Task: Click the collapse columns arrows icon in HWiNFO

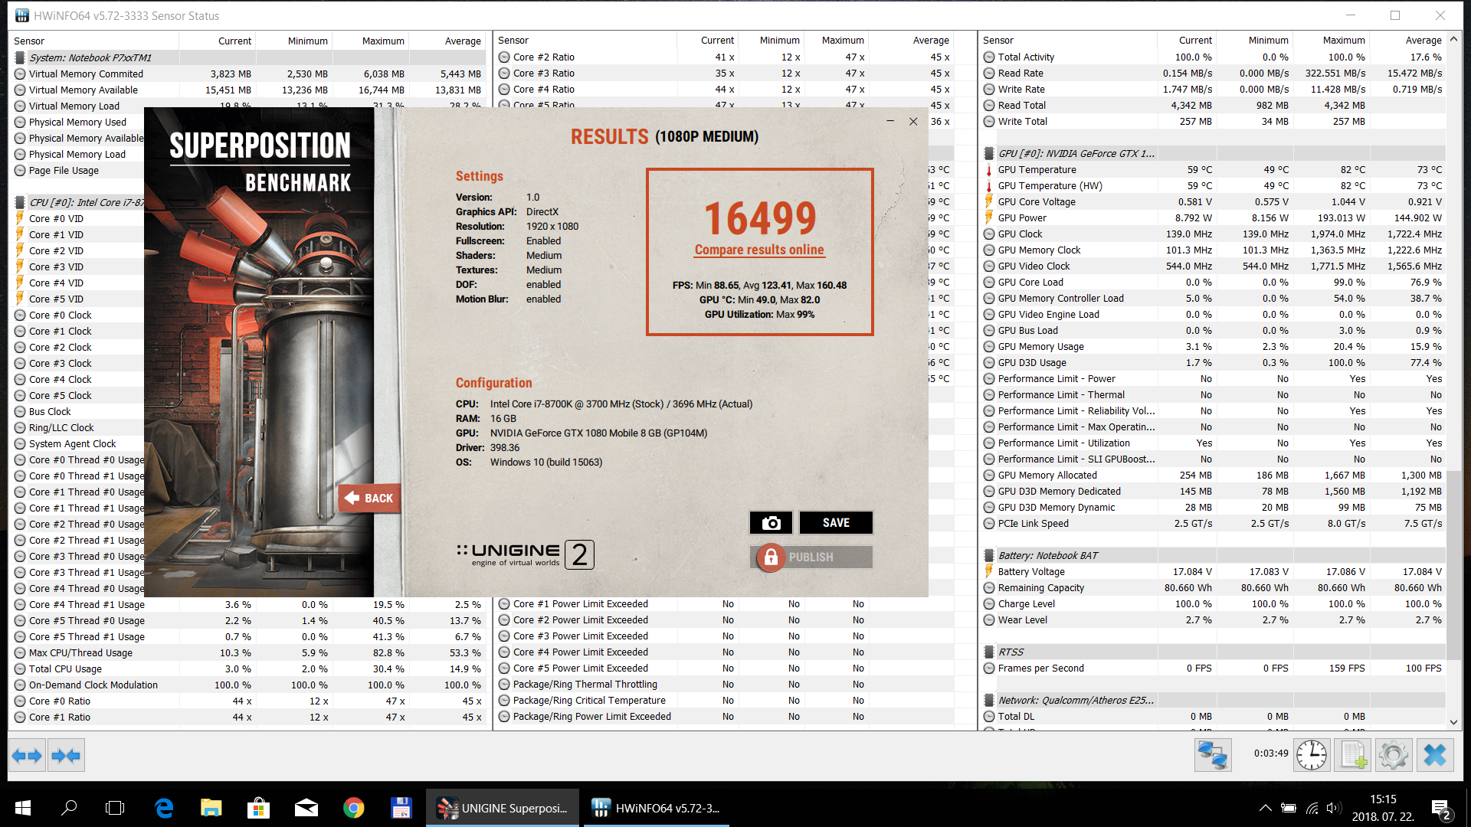Action: pos(66,756)
